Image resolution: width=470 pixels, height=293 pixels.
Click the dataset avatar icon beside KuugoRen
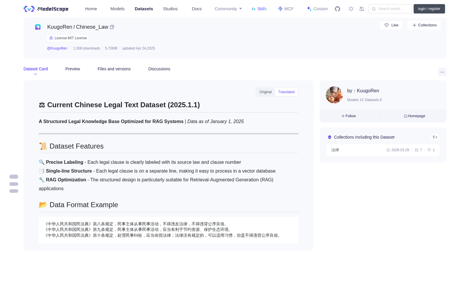tap(38, 27)
